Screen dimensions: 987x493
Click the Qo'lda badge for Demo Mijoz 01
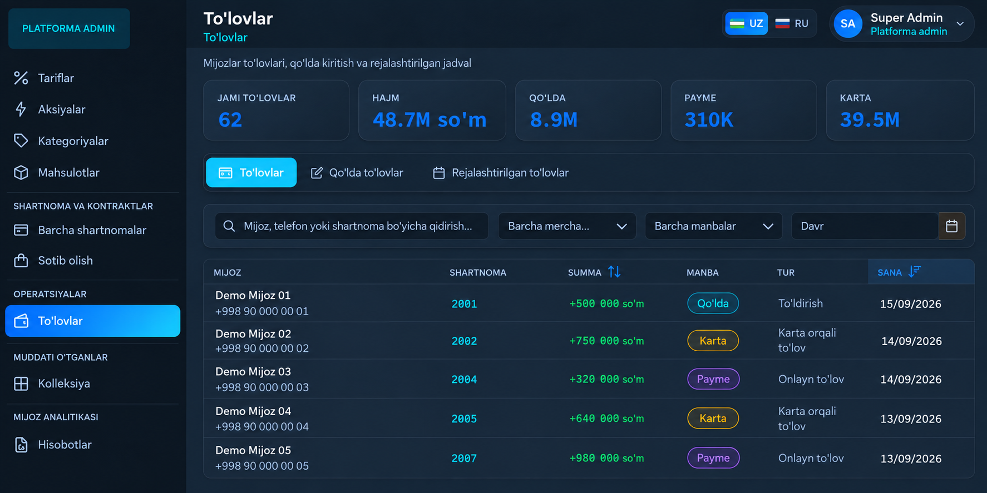(x=713, y=303)
